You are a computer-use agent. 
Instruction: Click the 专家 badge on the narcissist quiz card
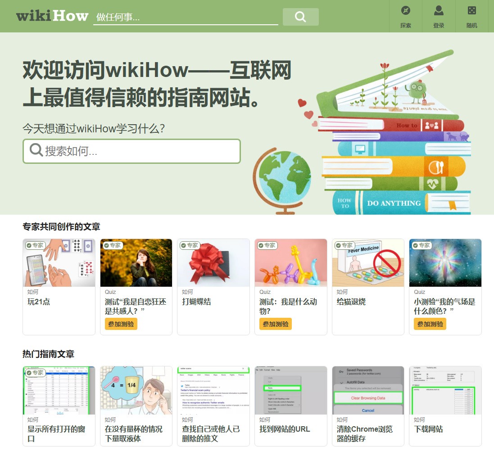113,245
